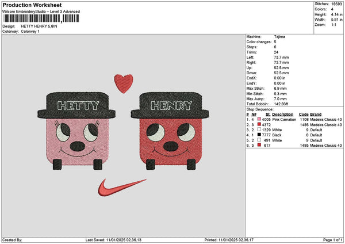This screenshot has width=345, height=244.
Task: Select the red swatch beside thread 4372
Action: pos(259,124)
